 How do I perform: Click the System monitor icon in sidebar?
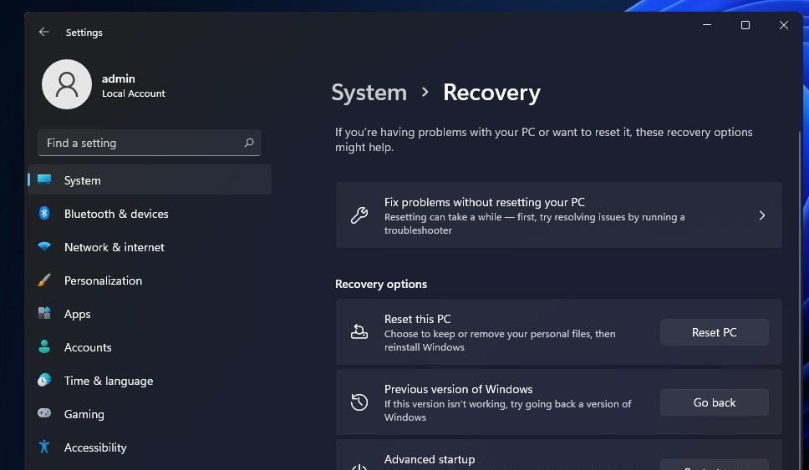coord(44,179)
